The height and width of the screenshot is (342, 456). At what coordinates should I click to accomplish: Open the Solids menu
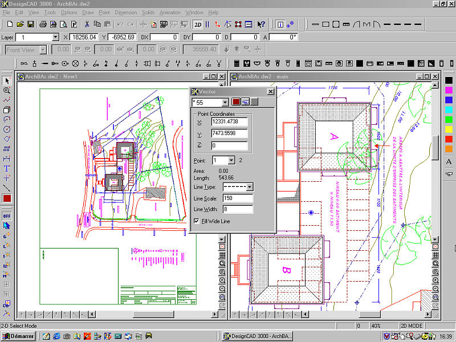click(148, 12)
